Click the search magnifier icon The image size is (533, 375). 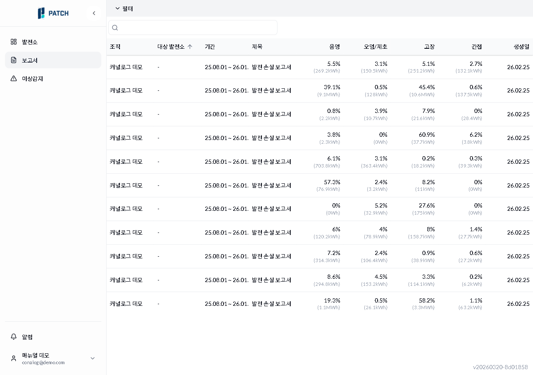click(115, 27)
